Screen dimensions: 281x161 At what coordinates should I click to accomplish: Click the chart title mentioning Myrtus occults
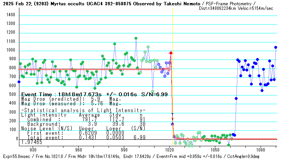(103, 3)
